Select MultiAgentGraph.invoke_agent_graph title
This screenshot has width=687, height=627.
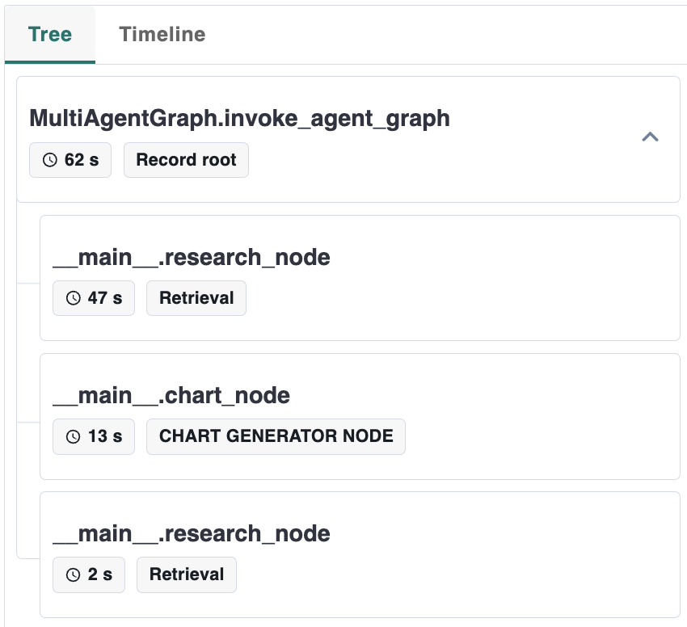coord(239,119)
